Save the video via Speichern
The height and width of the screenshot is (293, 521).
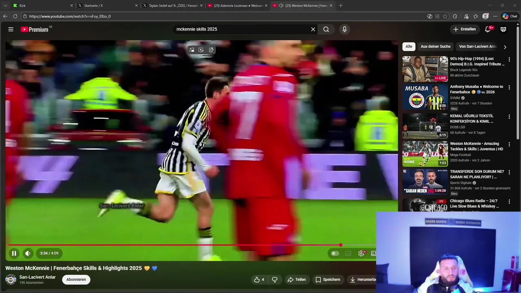coord(328,280)
